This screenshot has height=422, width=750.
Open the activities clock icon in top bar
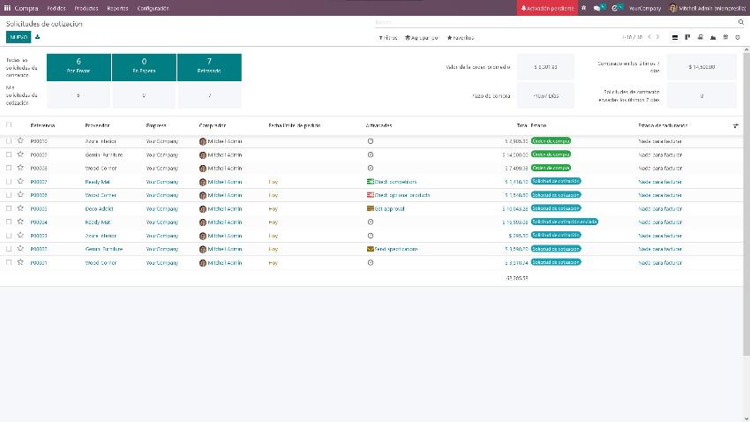coord(614,7)
